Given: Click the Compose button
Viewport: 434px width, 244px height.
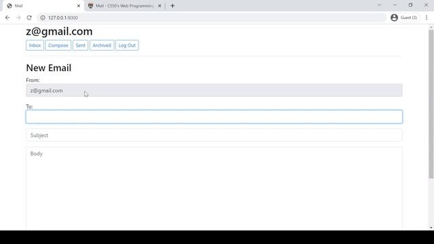Looking at the screenshot, I should pyautogui.click(x=58, y=45).
